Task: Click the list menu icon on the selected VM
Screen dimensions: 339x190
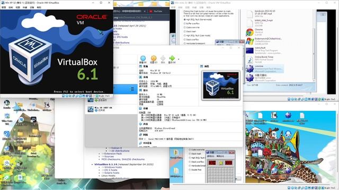Action: [132, 89]
